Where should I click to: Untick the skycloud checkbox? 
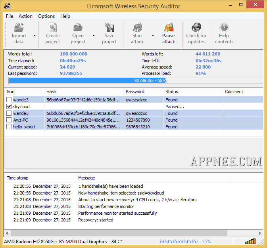pos(9,106)
